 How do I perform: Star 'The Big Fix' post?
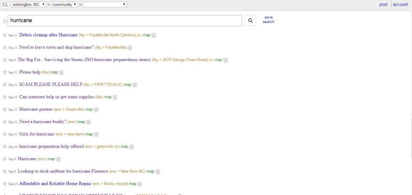click(5, 59)
